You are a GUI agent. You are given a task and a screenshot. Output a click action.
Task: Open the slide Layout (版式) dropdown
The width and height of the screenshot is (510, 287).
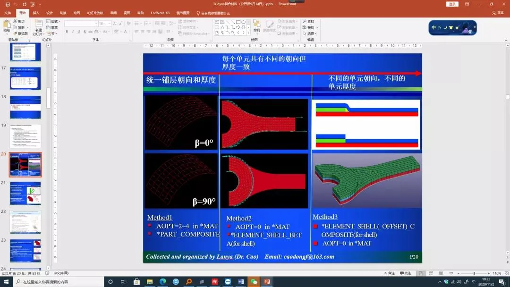[x=53, y=21]
